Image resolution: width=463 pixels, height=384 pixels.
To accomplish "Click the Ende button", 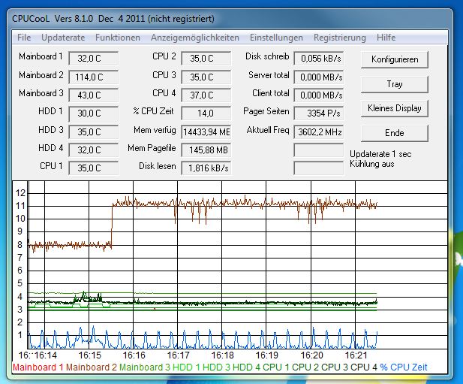I will (x=395, y=133).
